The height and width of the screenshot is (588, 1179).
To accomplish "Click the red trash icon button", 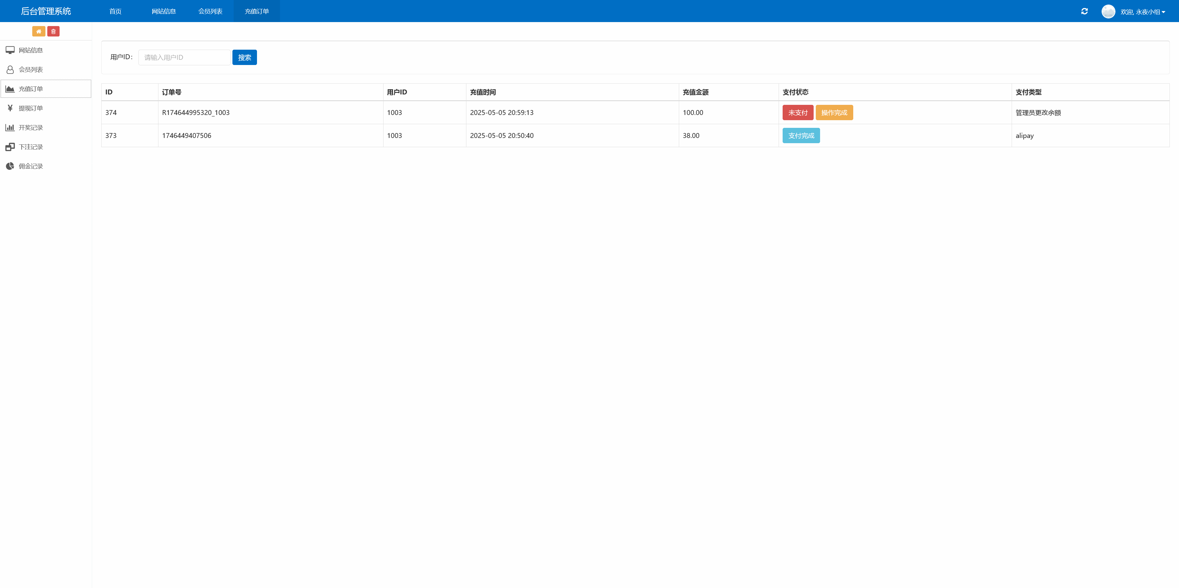I will (x=53, y=31).
